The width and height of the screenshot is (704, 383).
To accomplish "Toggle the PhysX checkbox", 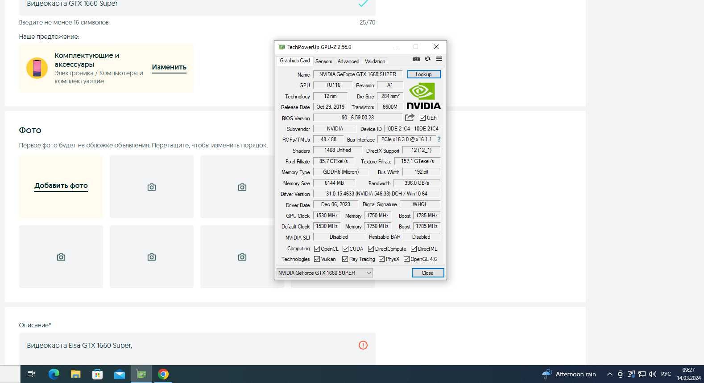I will [381, 259].
